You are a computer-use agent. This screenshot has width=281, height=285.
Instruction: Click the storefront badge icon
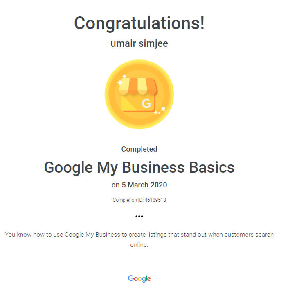coord(139,94)
